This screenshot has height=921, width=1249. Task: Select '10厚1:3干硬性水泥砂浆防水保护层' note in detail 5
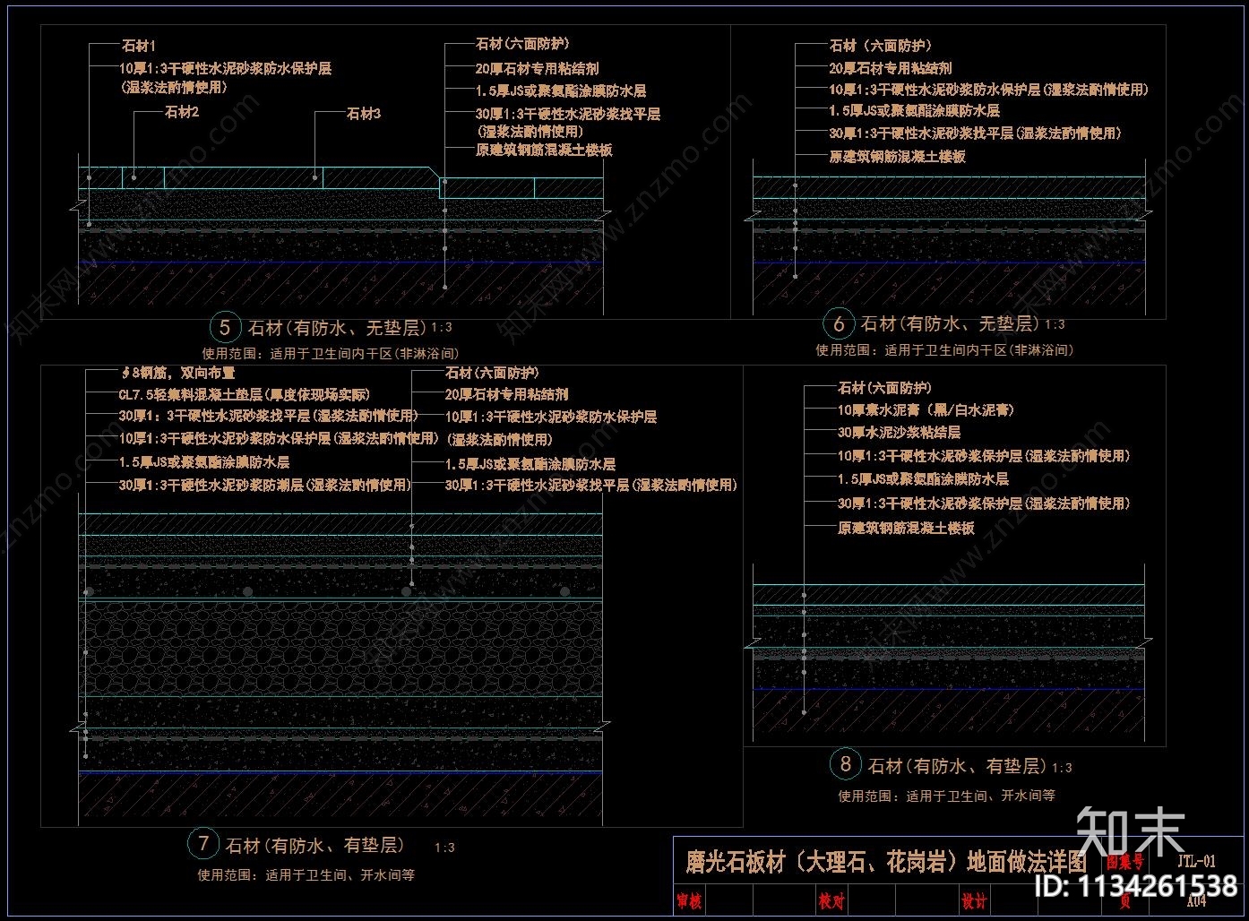pyautogui.click(x=226, y=68)
